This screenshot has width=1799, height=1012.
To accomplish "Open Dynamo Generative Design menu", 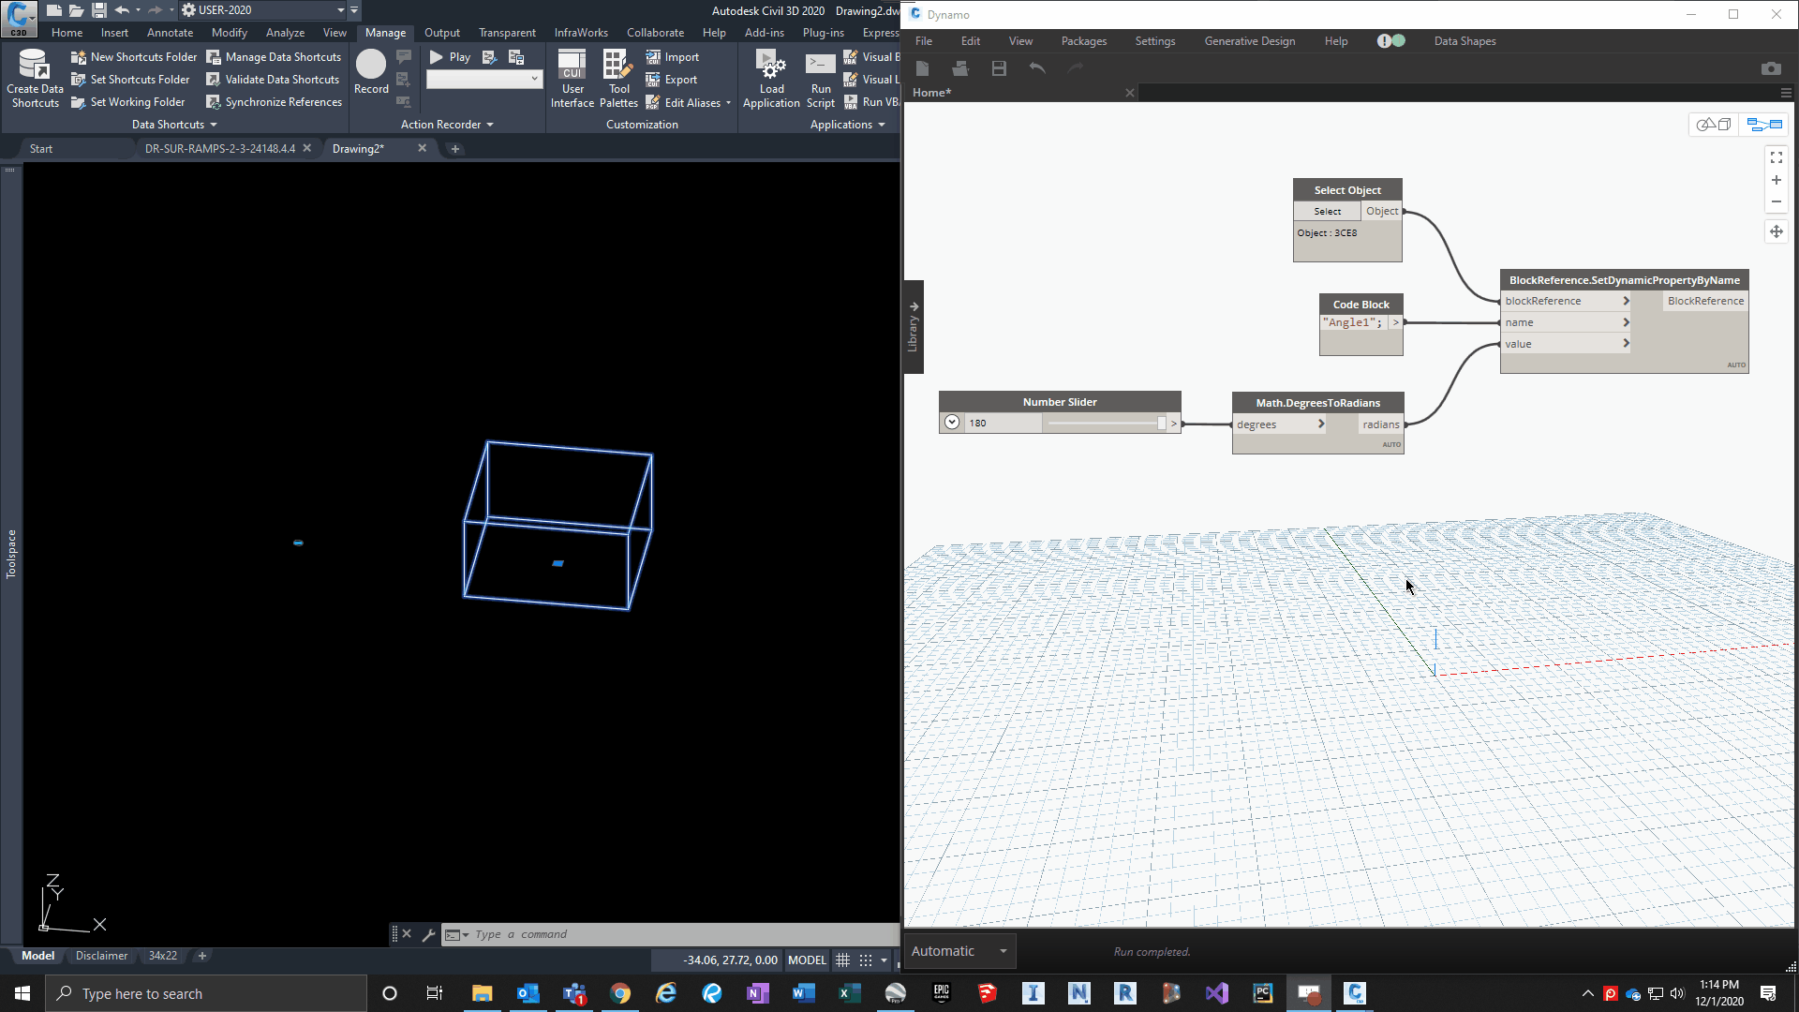I will pyautogui.click(x=1250, y=41).
